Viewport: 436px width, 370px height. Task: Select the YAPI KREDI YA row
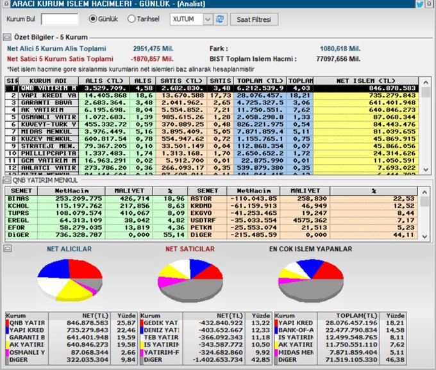(x=212, y=96)
